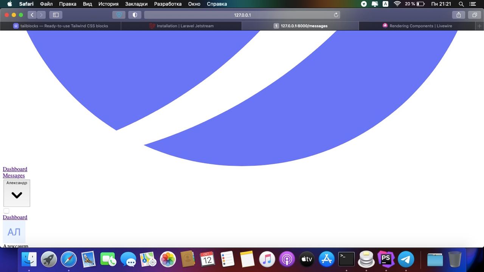Launch Podcasts from the Dock
This screenshot has height=272, width=484.
click(x=287, y=260)
